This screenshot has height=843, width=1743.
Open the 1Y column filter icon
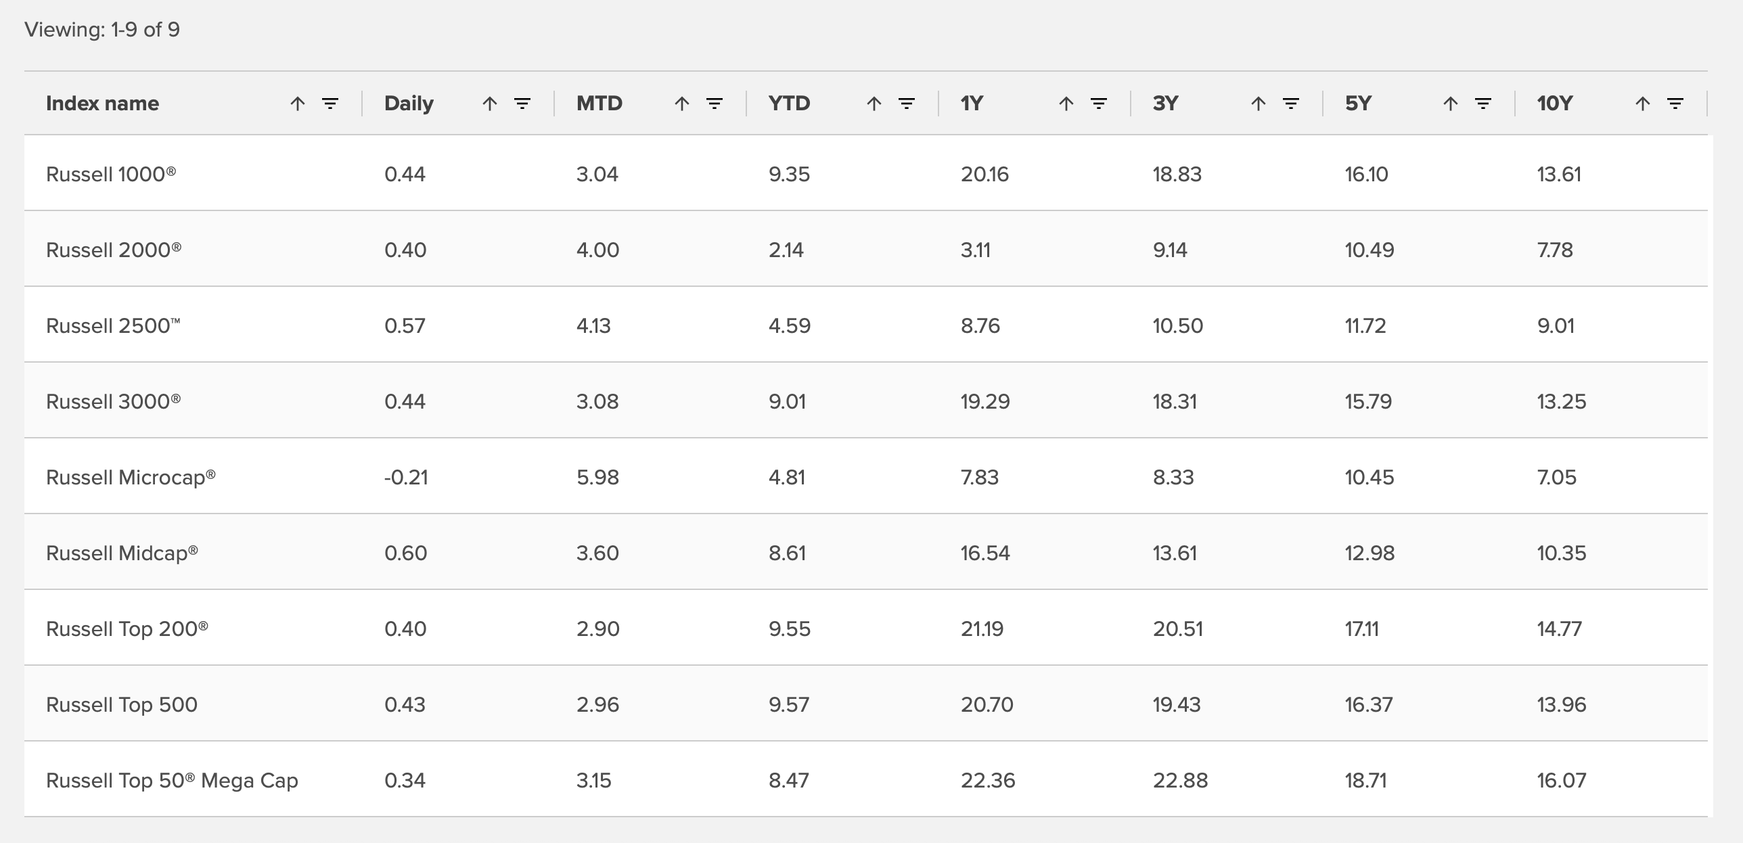coord(1099,104)
